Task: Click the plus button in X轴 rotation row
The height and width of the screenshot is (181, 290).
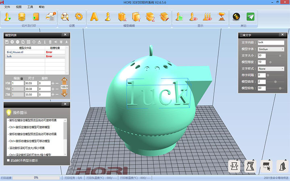Action: [x=53, y=84]
